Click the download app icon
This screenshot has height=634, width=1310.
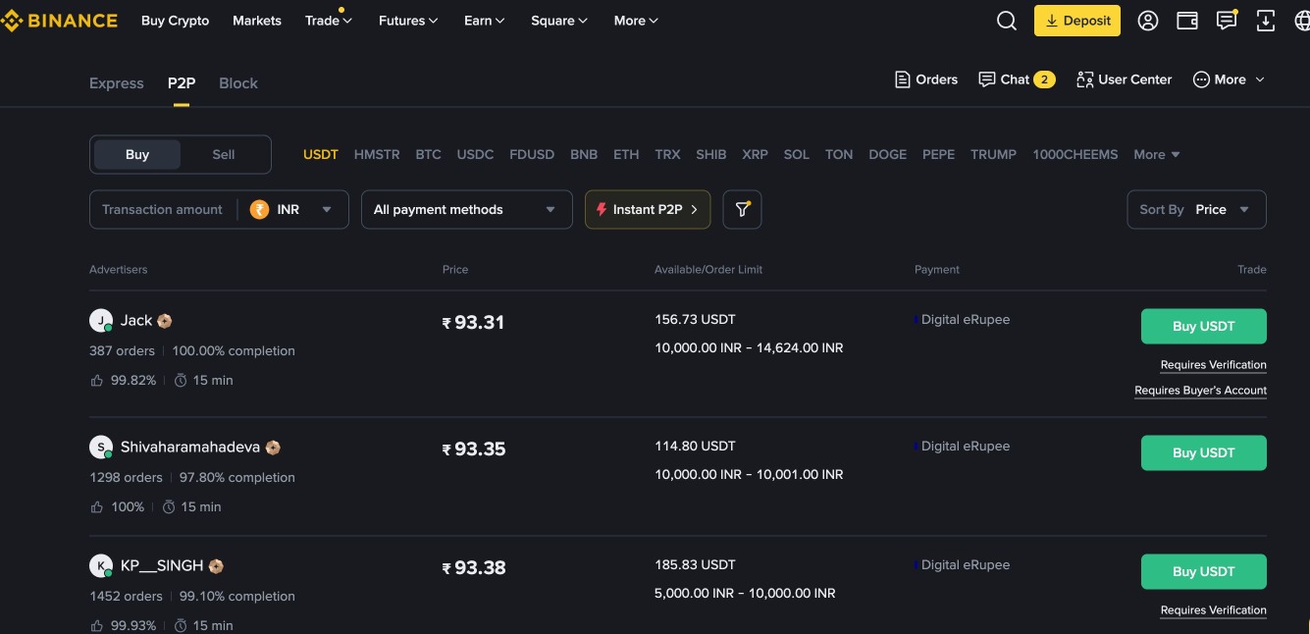click(x=1266, y=21)
